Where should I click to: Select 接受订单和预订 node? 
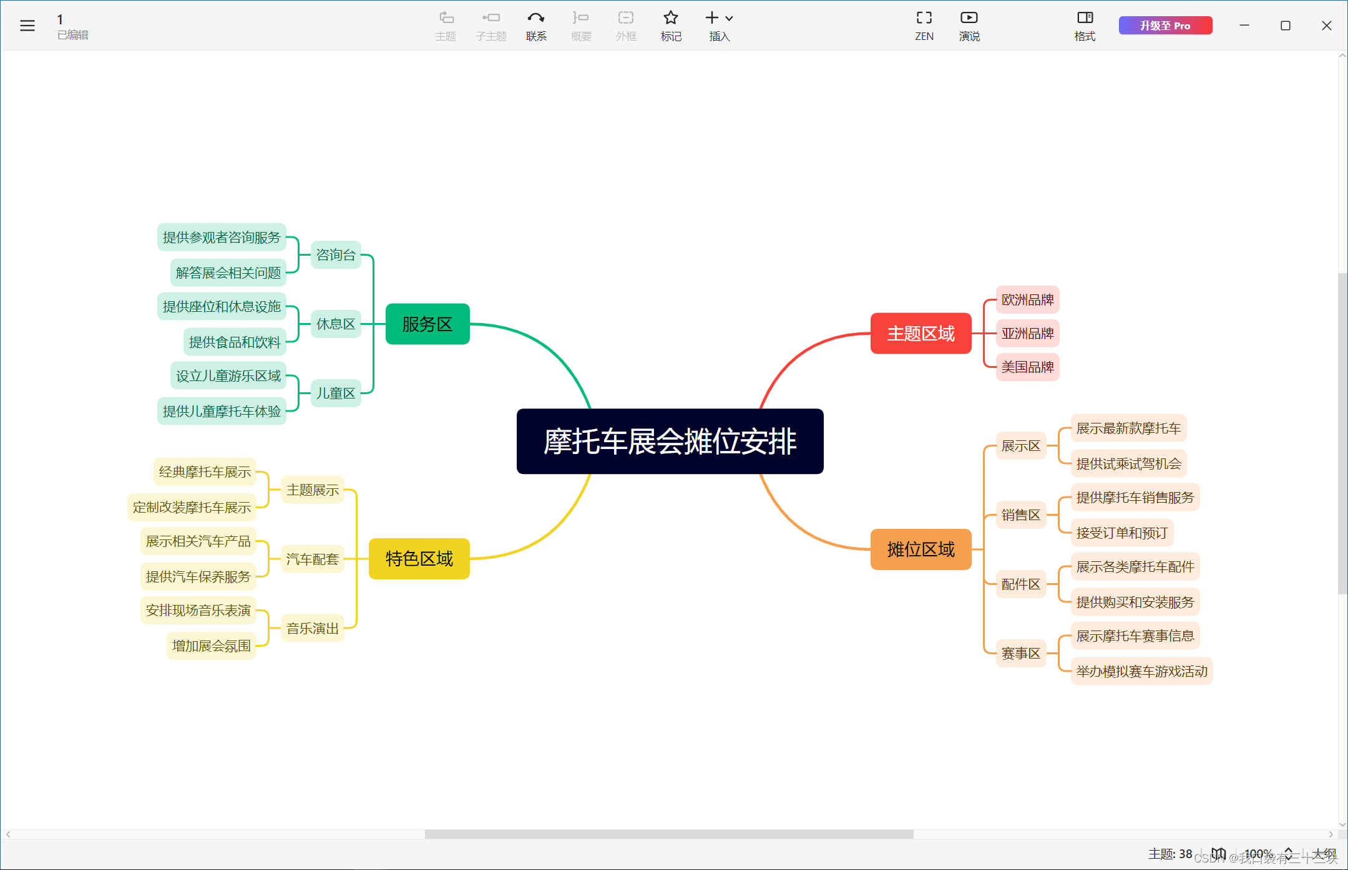[x=1122, y=533]
